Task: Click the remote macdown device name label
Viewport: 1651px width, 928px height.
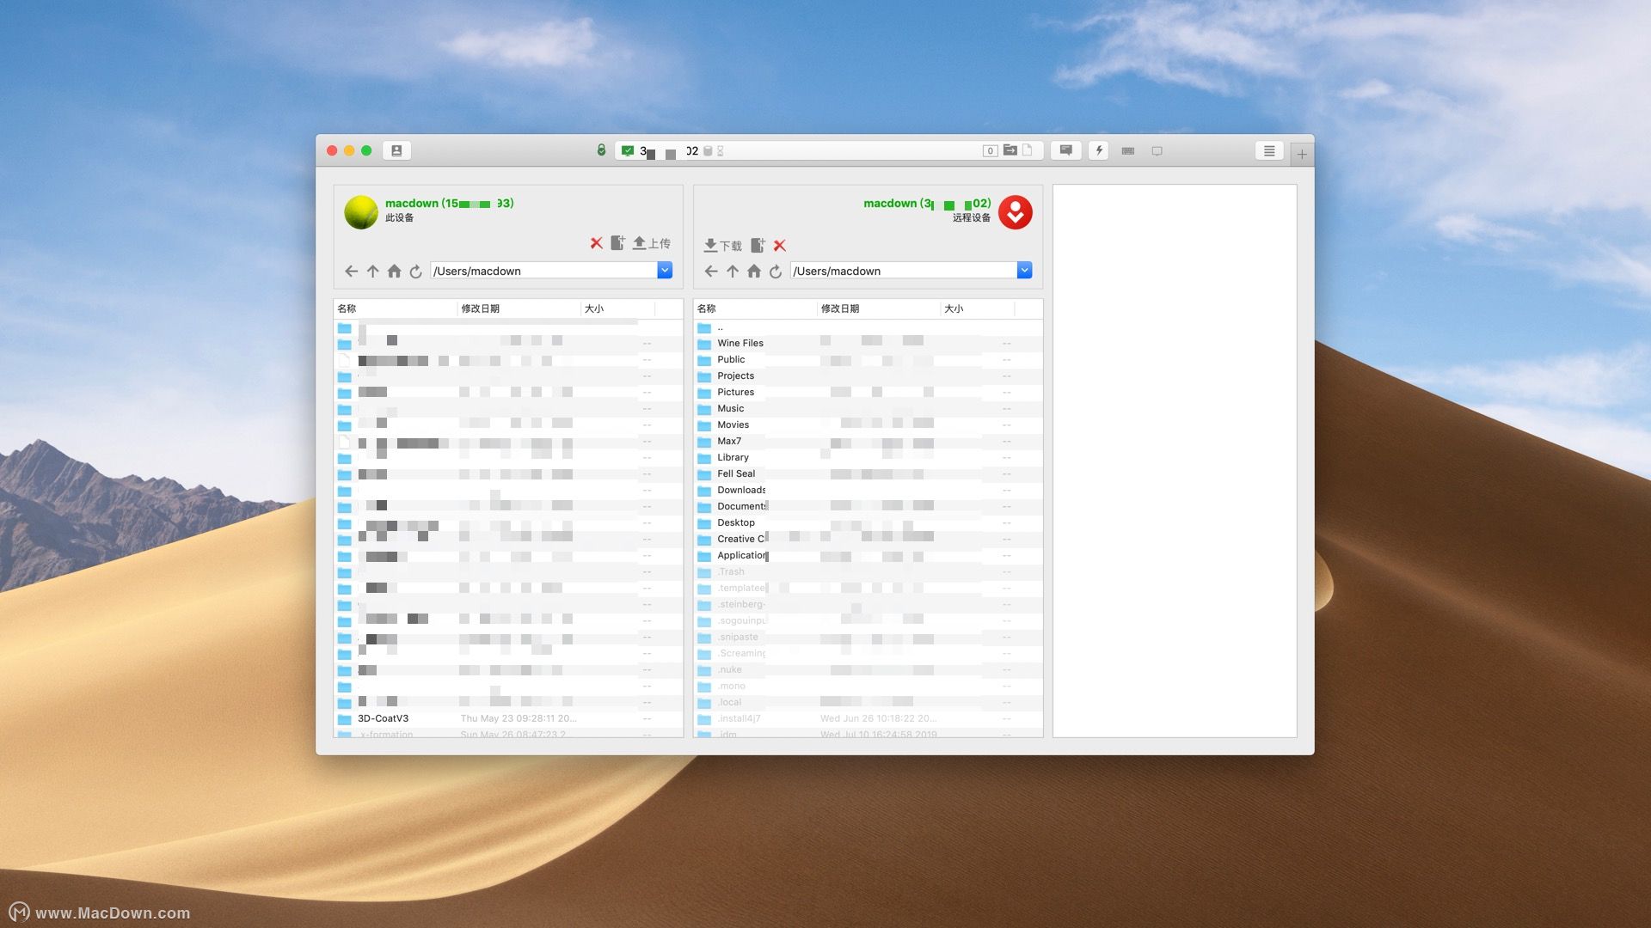Action: coord(927,204)
